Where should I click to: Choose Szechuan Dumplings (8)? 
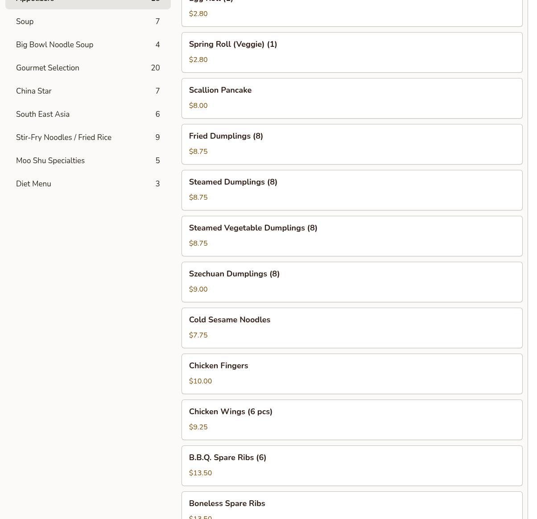pos(351,282)
